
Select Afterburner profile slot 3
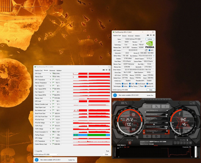(x=181, y=143)
